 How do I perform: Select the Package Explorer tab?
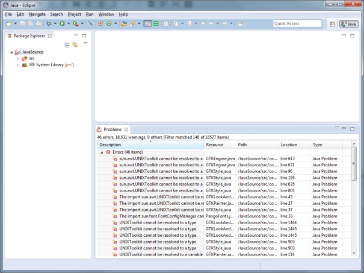pos(29,36)
